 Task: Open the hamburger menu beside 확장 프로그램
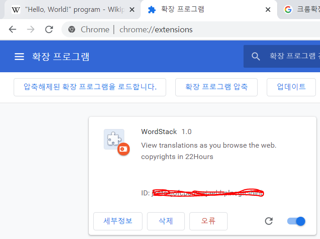pos(20,56)
